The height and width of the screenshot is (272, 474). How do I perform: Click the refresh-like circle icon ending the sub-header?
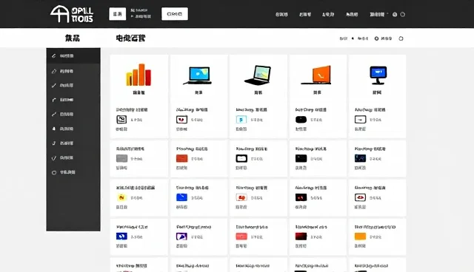tap(401, 38)
